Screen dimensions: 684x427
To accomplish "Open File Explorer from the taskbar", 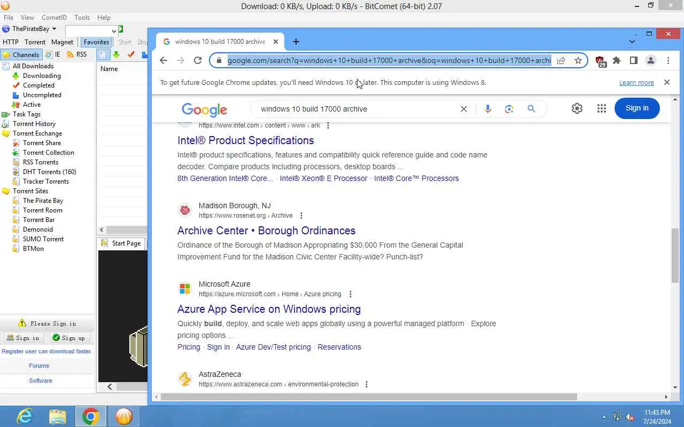I will point(58,416).
